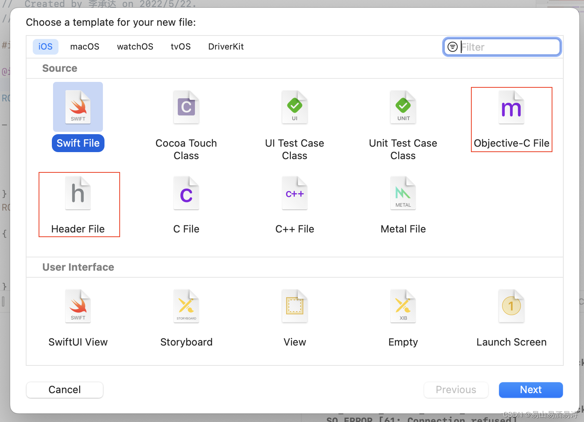Click the 'SwiftUI View' label
Image resolution: width=584 pixels, height=422 pixels.
tap(78, 342)
